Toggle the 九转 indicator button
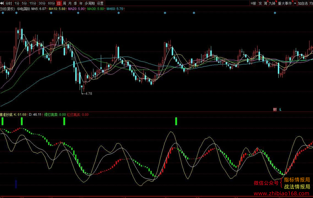Screen dimensions: 313x198 tap(272, 3)
